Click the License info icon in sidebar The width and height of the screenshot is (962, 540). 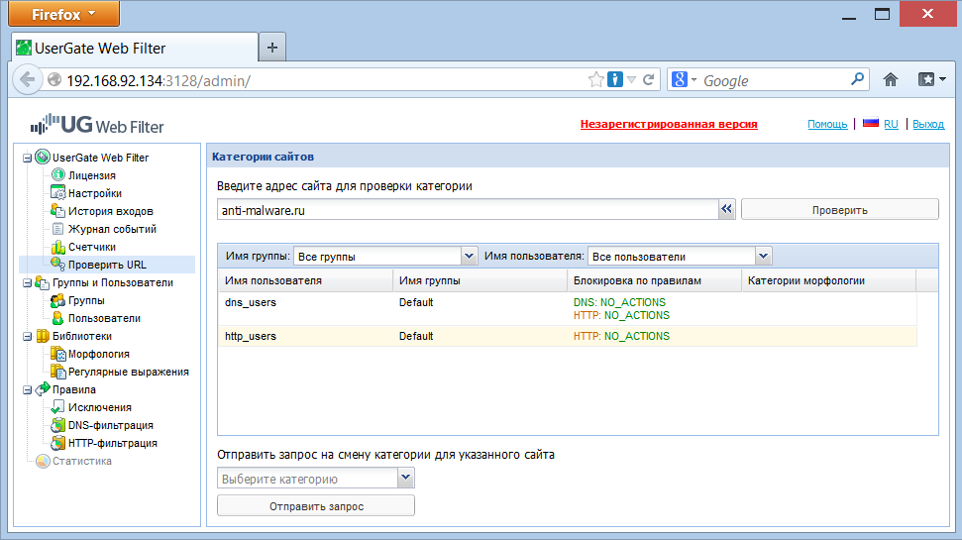coord(58,175)
